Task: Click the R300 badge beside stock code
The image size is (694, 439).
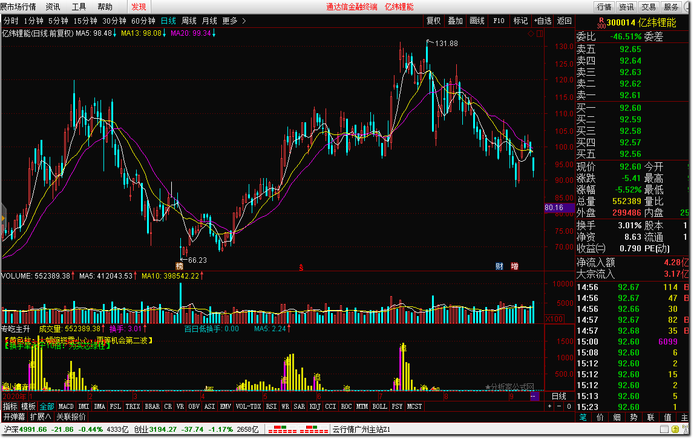Action: point(601,22)
